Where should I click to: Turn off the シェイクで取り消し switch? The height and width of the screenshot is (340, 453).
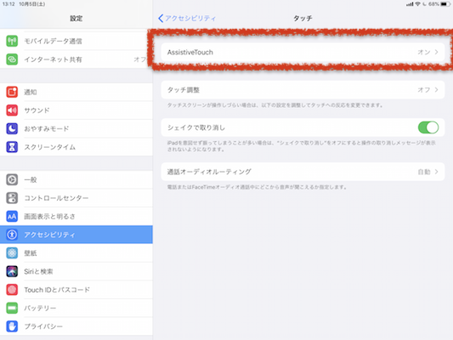tap(428, 127)
